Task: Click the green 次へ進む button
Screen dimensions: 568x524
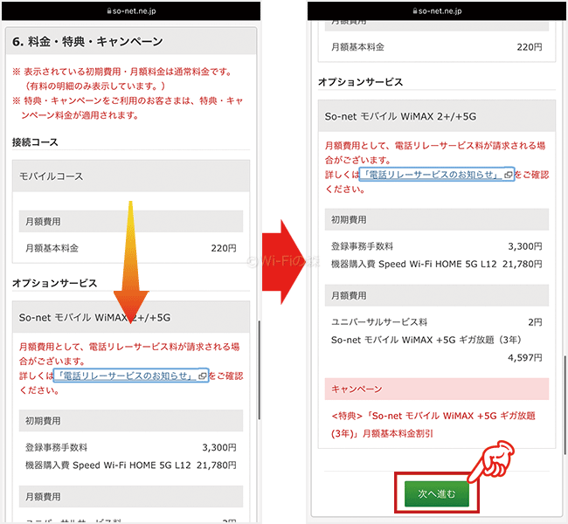Action: 437,493
